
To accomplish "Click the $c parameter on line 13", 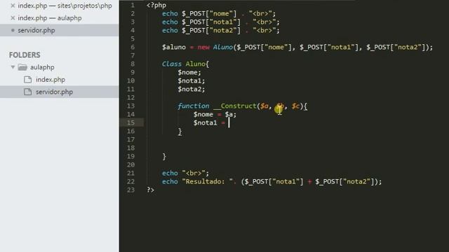I will click(x=295, y=106).
